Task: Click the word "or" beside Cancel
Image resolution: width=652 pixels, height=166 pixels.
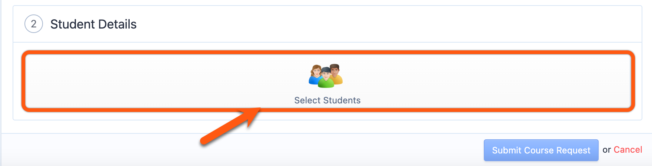Action: tap(607, 150)
